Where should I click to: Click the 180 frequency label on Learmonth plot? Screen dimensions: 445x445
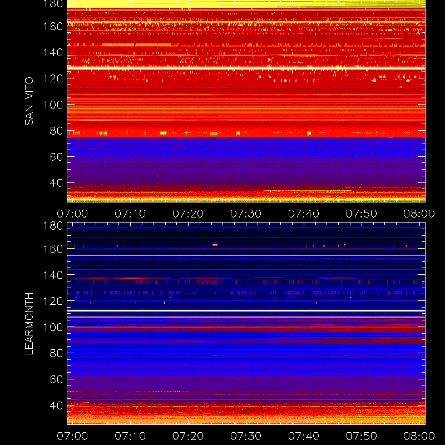point(53,226)
